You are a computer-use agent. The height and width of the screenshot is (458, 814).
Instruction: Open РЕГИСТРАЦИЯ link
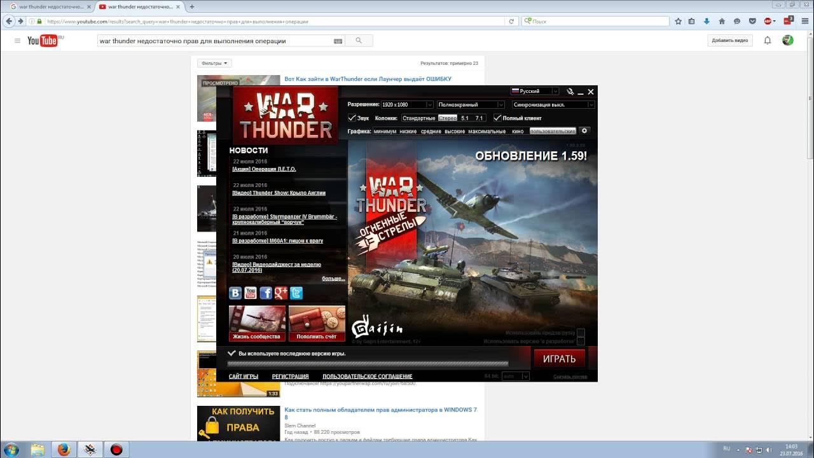pyautogui.click(x=290, y=377)
